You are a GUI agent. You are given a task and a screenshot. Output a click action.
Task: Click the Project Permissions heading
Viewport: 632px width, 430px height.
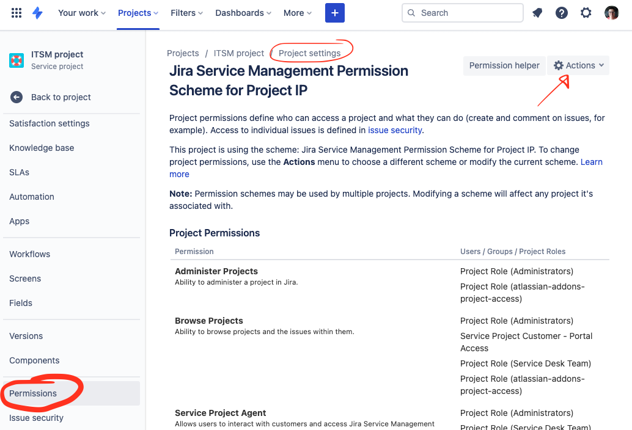(215, 233)
